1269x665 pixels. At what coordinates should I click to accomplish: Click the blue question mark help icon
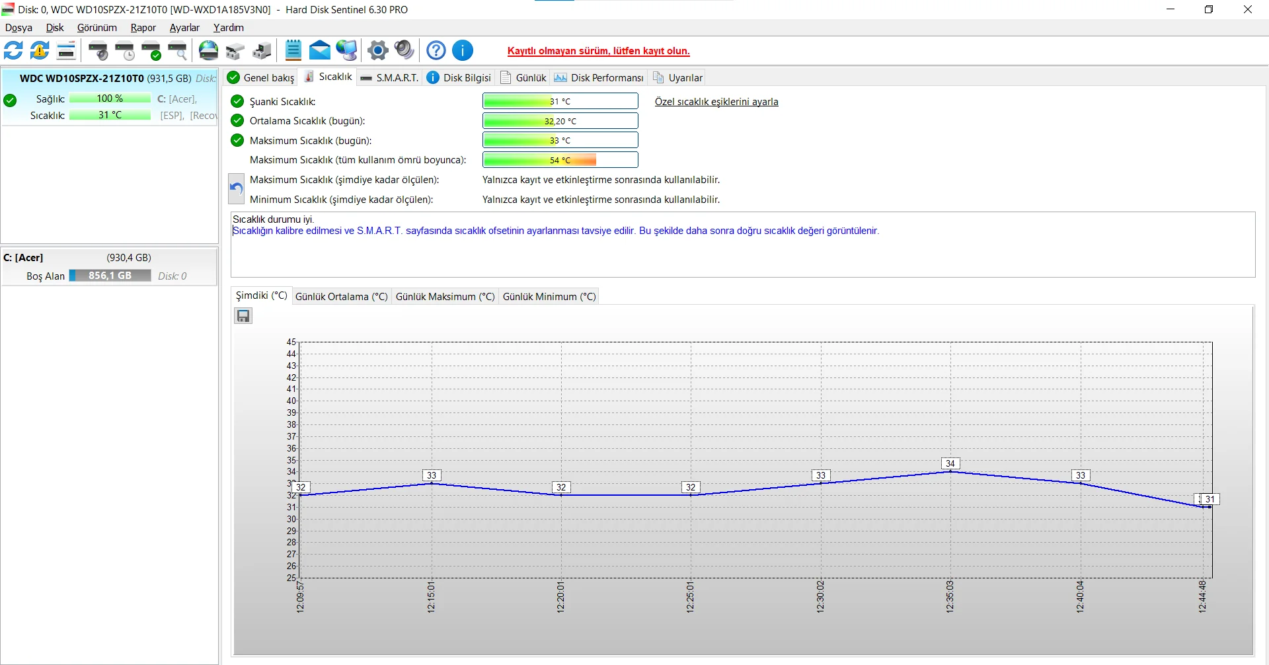coord(436,50)
